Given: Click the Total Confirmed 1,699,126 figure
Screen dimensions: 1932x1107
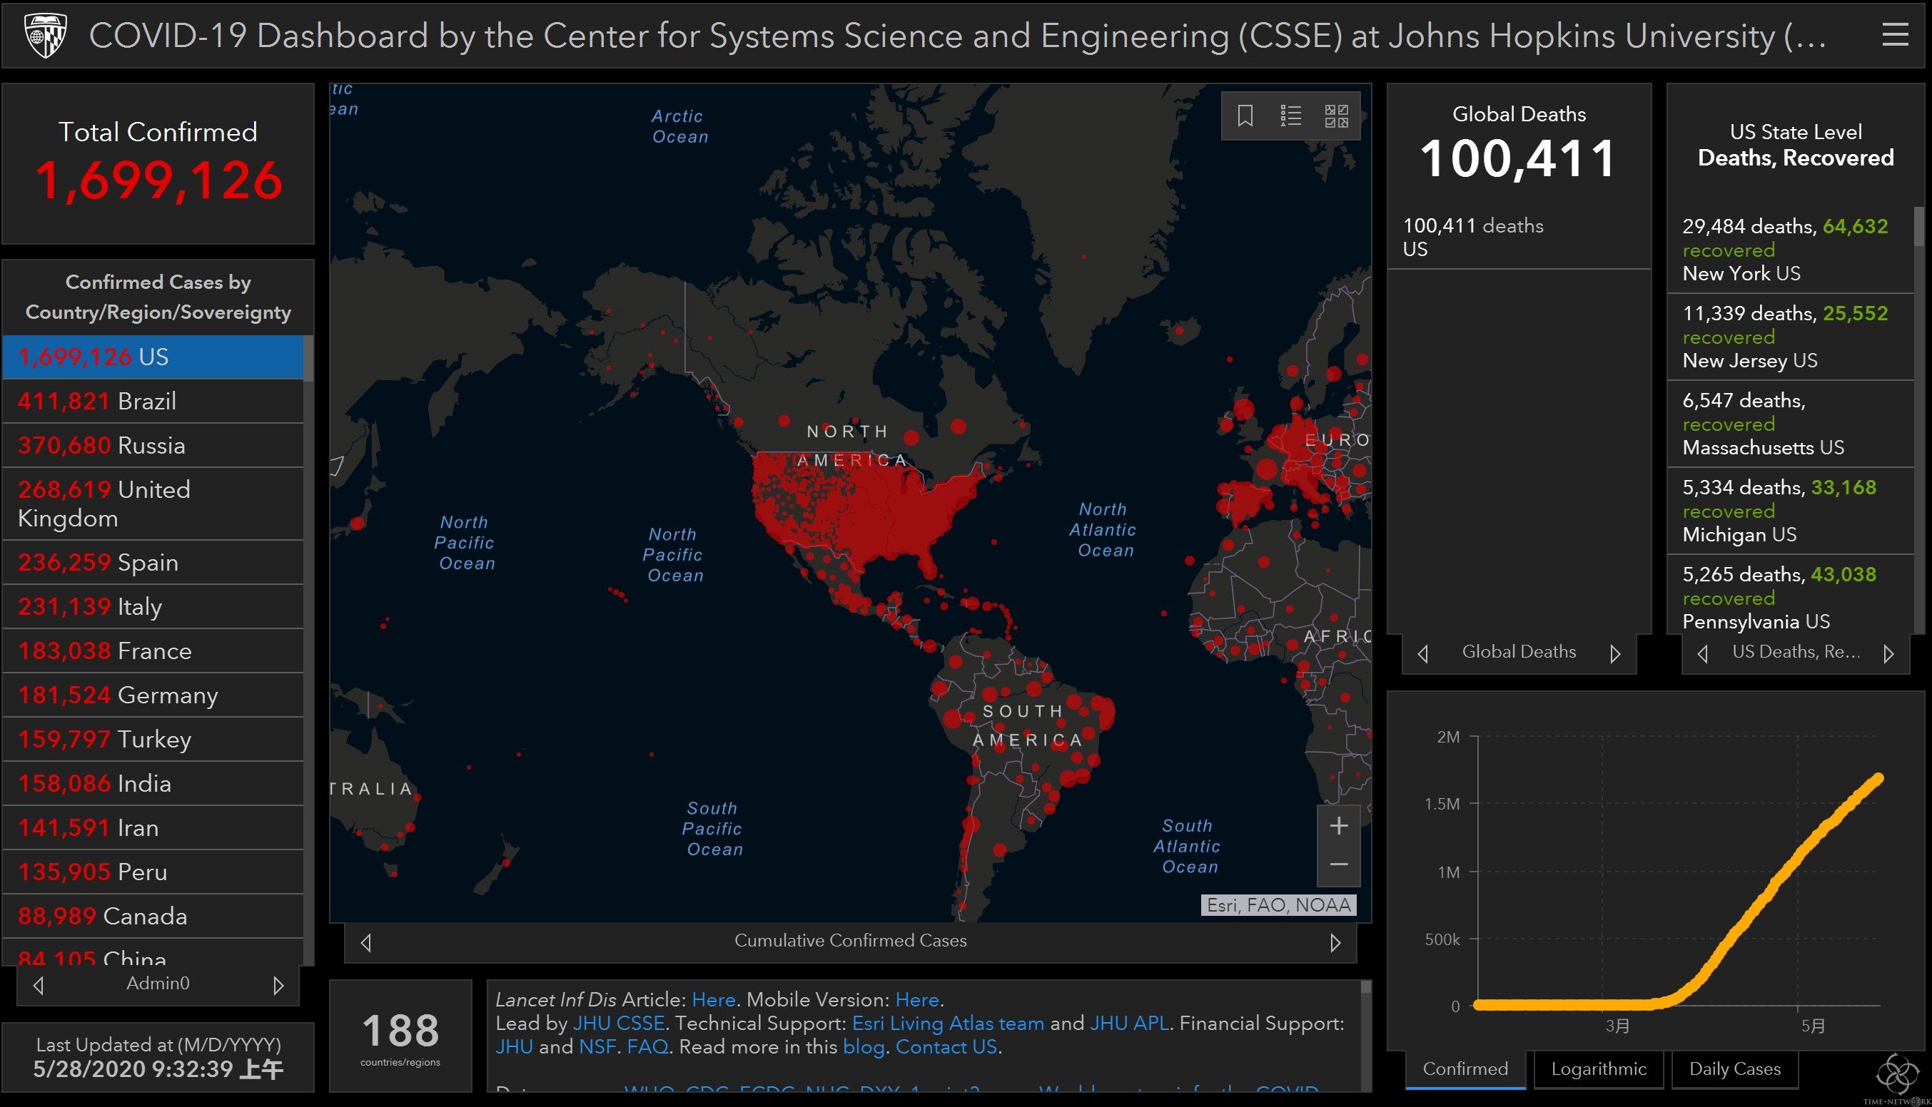Looking at the screenshot, I should 158,181.
